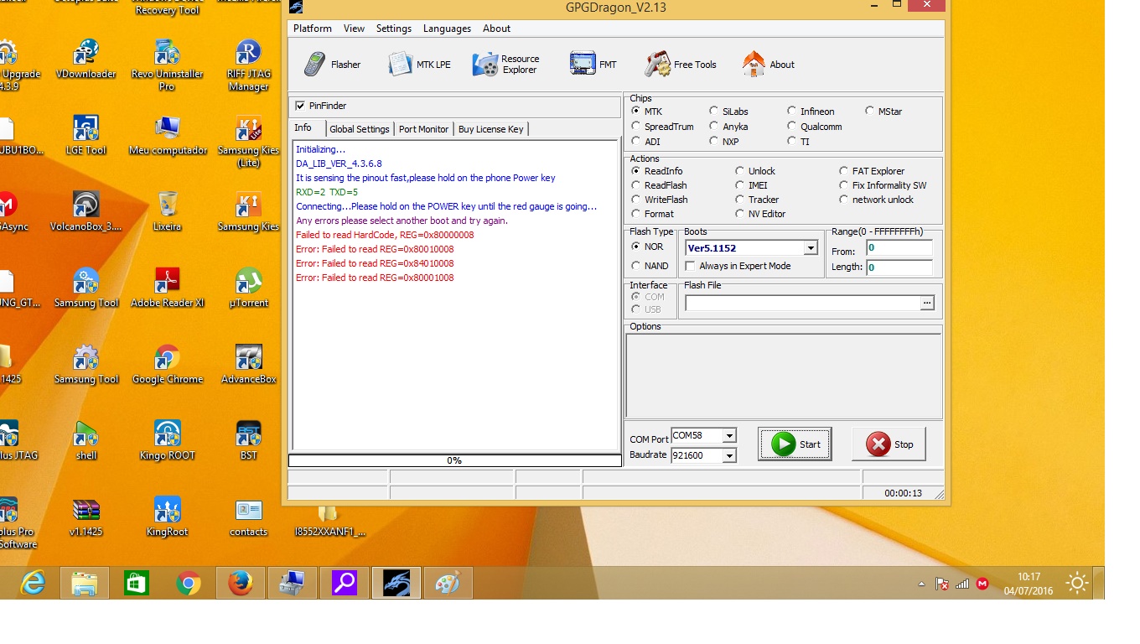Open v1.1425 WinRAR archive icon
Screen dimensions: 1140x644
pos(85,517)
